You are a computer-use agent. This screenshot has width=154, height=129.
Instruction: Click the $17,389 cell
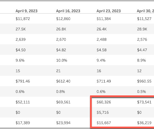click(23, 123)
